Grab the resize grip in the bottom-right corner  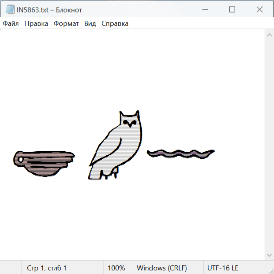[x=271, y=271]
